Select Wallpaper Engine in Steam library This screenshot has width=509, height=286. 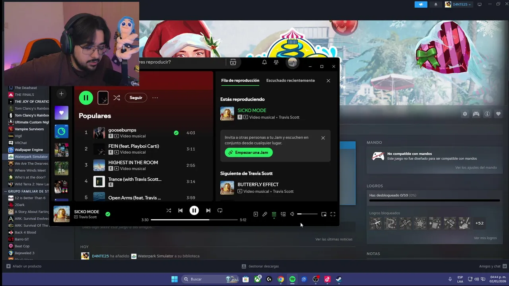(29, 150)
